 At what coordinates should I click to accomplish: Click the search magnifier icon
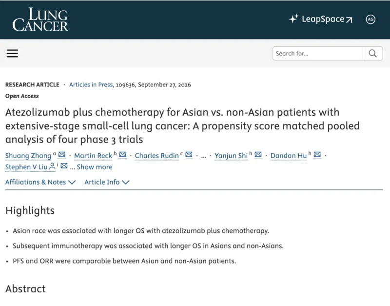tap(372, 53)
